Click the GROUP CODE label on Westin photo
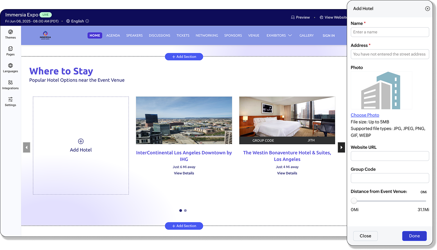437x250 pixels. [263, 141]
